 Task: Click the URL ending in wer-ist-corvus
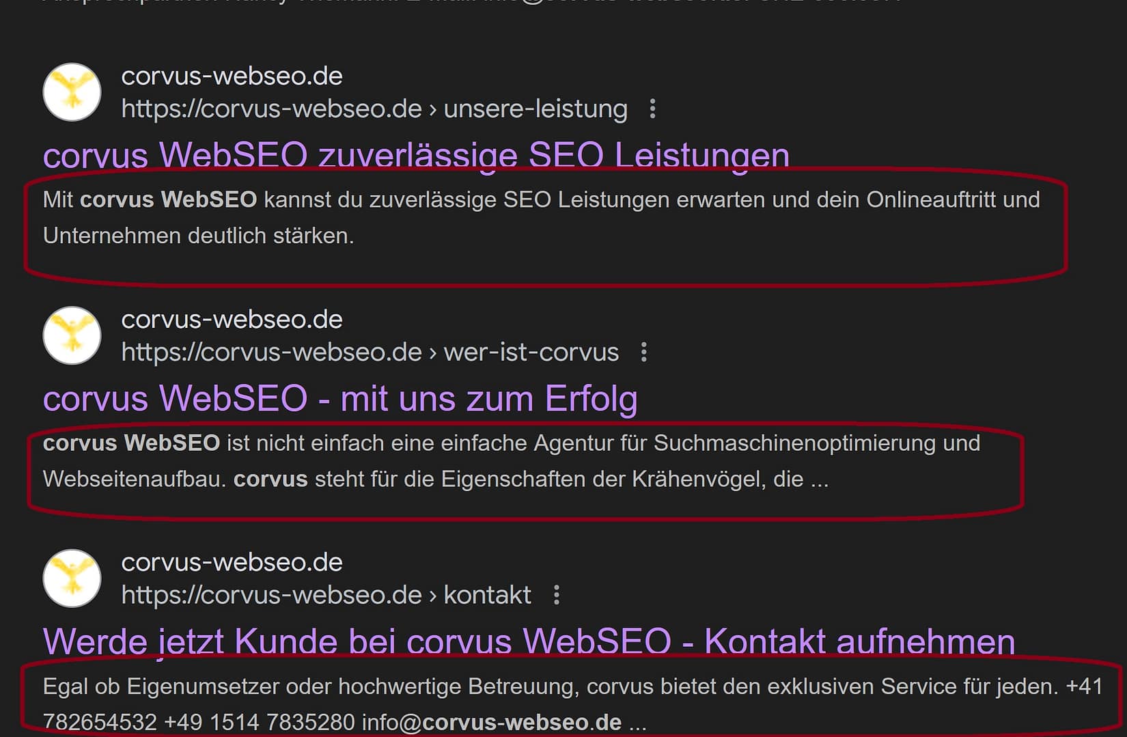tap(370, 352)
